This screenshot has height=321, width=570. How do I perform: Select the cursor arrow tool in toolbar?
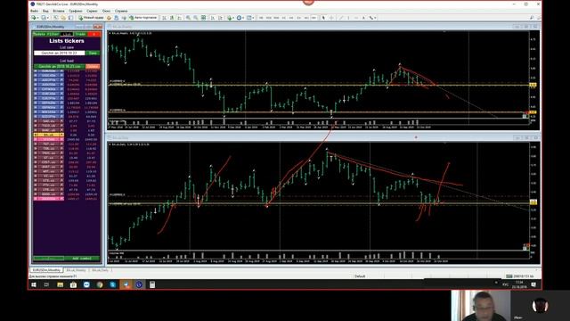(x=323, y=18)
